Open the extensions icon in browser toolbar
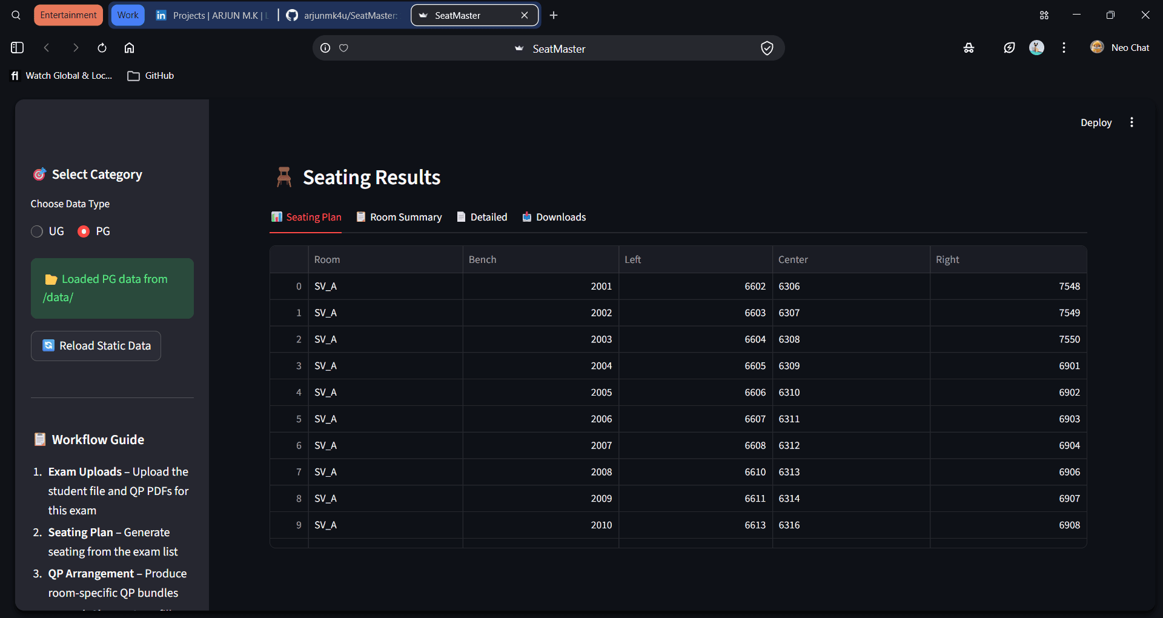The height and width of the screenshot is (618, 1163). (x=969, y=48)
